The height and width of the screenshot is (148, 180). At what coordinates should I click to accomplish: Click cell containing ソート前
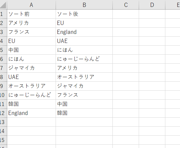click(x=31, y=14)
